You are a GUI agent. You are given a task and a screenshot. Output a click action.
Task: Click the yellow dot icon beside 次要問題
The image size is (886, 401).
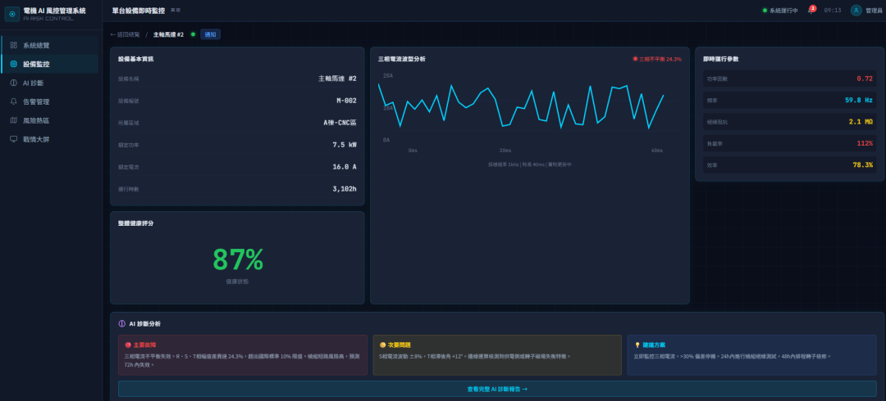[382, 345]
